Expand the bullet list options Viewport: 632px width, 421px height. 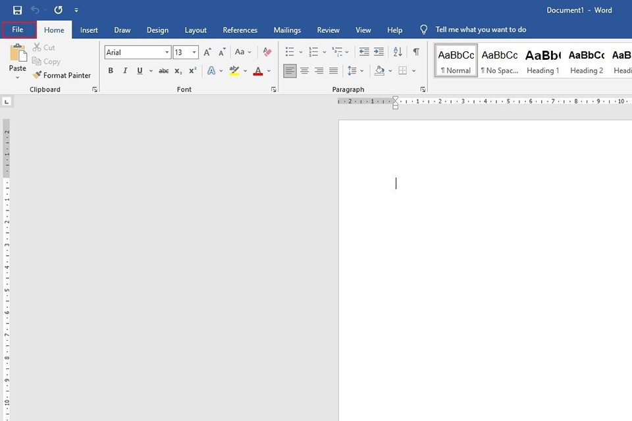[x=301, y=52]
